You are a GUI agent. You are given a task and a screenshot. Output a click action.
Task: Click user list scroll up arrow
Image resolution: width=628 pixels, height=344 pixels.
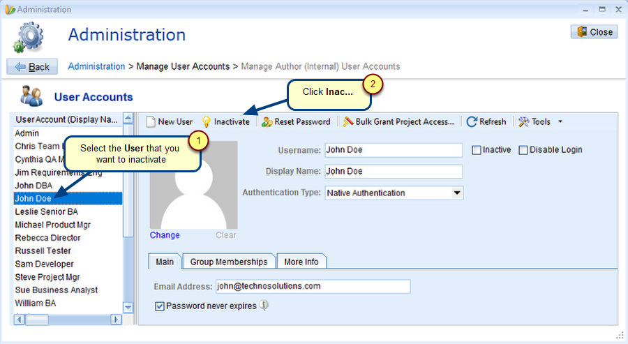pos(128,119)
